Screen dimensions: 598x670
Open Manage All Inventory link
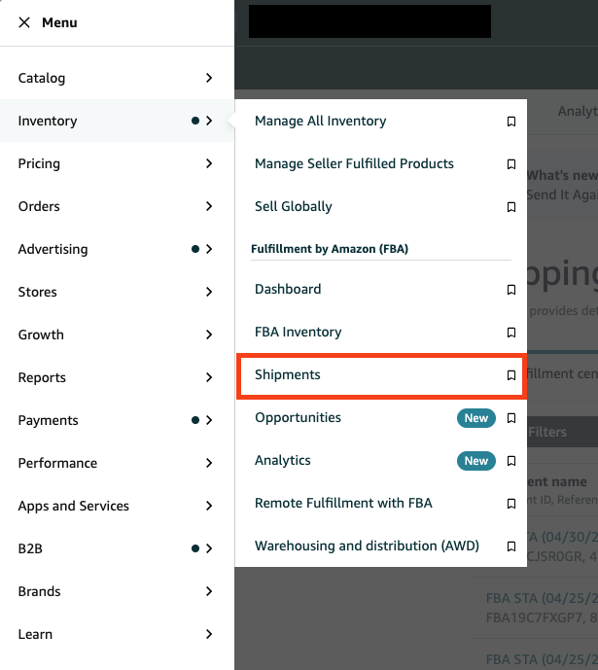click(320, 121)
